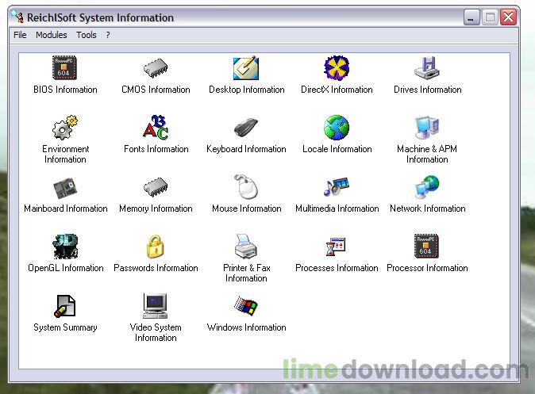Select the Mainboard Information icon
The height and width of the screenshot is (394, 535).
(x=65, y=187)
